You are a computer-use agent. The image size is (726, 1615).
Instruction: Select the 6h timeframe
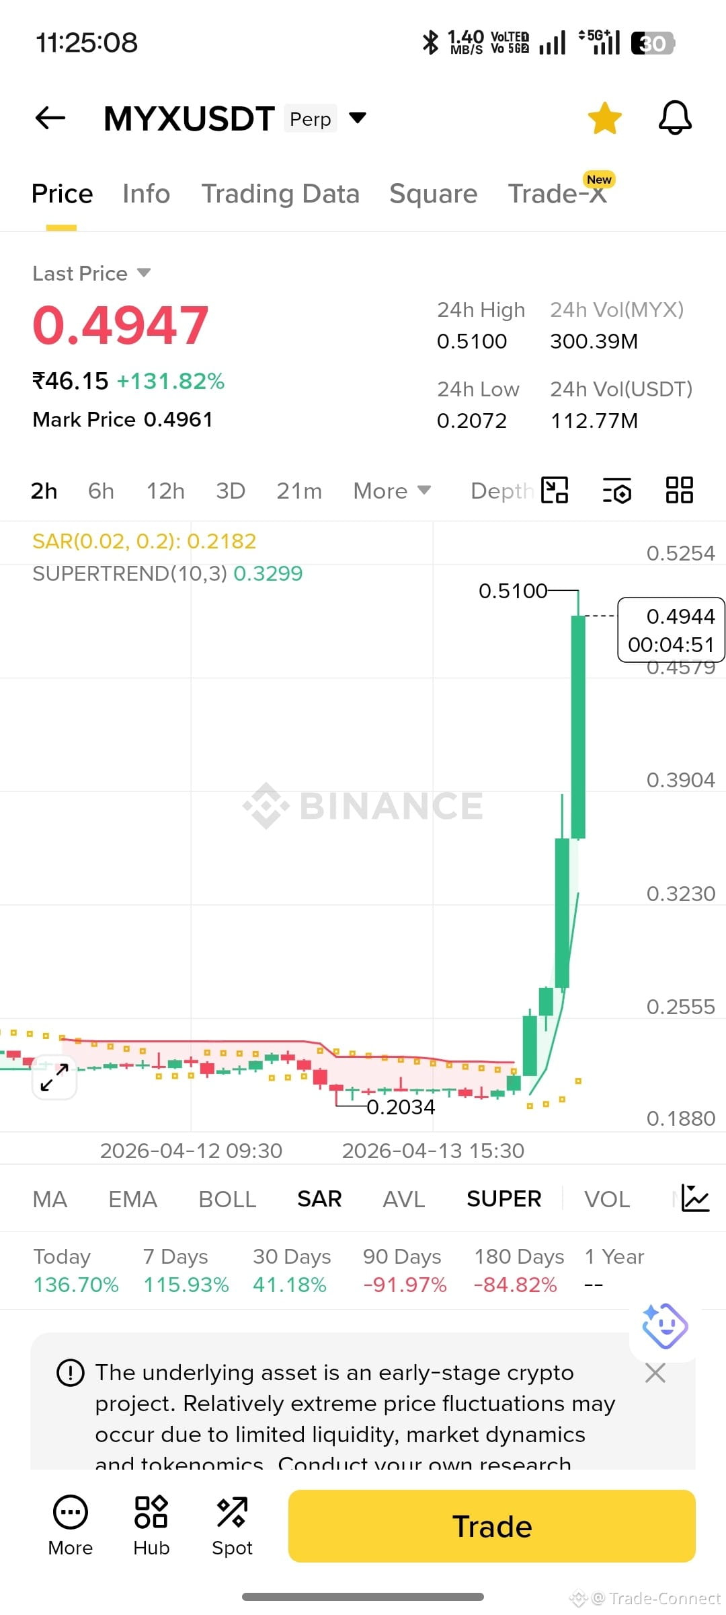coord(101,491)
